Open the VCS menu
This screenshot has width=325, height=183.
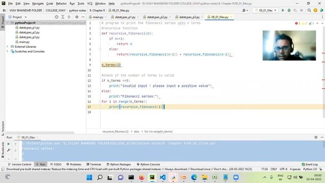89,4
